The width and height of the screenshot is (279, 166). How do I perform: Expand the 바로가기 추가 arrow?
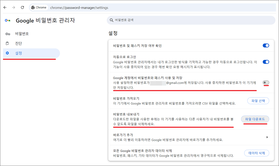267,137
